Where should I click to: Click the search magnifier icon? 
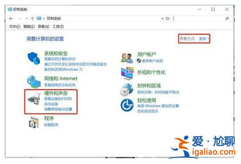(227, 19)
